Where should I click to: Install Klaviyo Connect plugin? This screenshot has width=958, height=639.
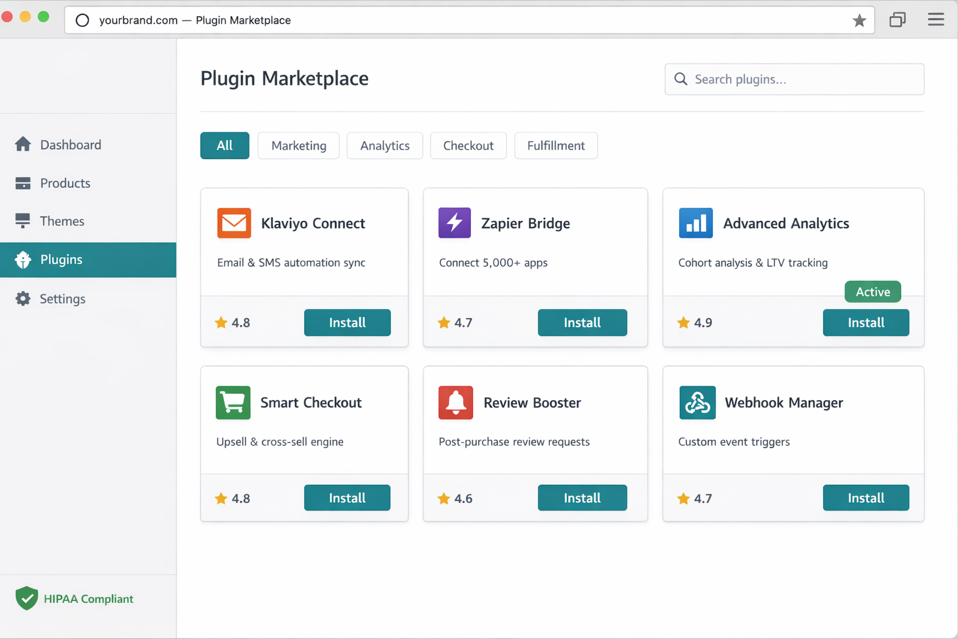coord(347,323)
